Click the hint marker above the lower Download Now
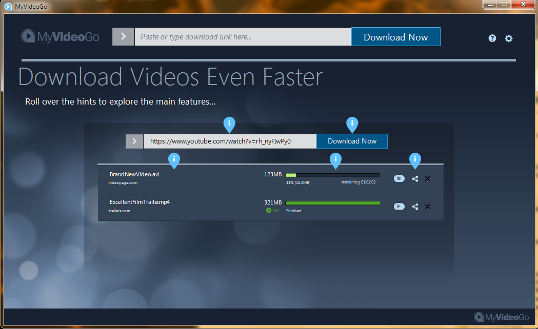The height and width of the screenshot is (329, 538). pos(352,124)
